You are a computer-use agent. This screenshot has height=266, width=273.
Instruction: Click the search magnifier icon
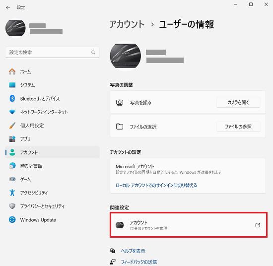click(x=93, y=52)
